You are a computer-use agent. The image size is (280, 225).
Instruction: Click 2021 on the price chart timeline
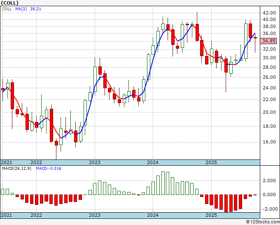pos(7,162)
